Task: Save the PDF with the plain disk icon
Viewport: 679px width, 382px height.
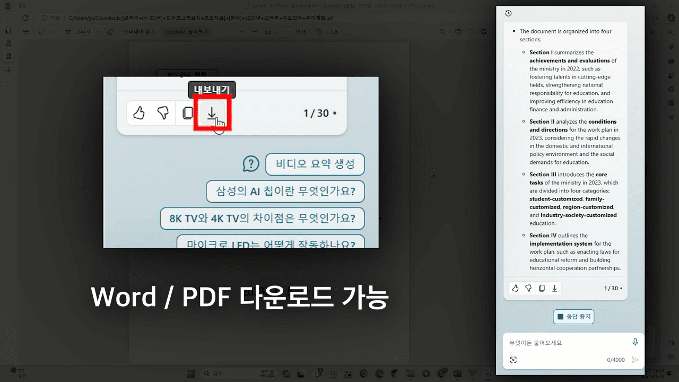Action: [x=472, y=32]
